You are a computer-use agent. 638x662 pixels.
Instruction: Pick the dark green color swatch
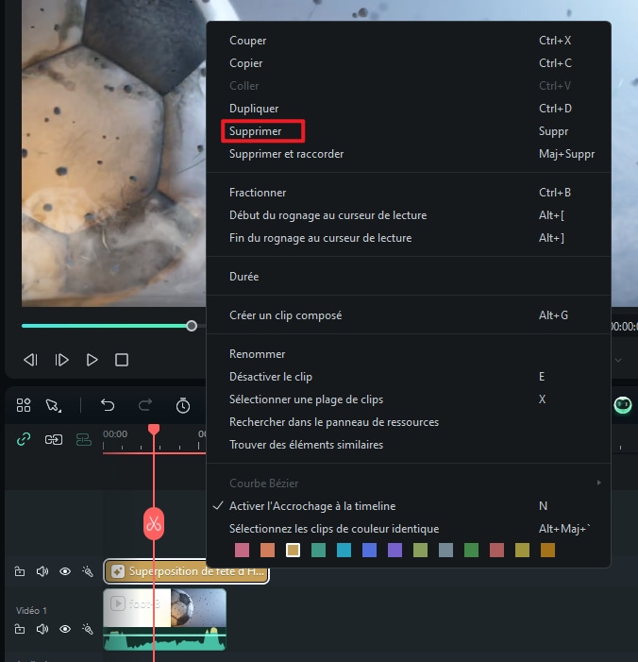471,551
